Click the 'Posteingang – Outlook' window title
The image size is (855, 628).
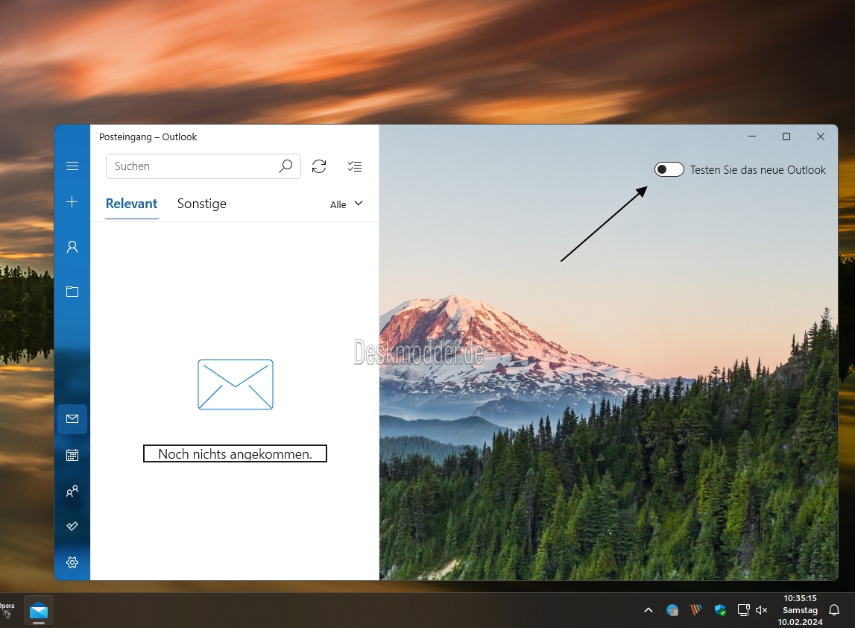click(x=148, y=137)
